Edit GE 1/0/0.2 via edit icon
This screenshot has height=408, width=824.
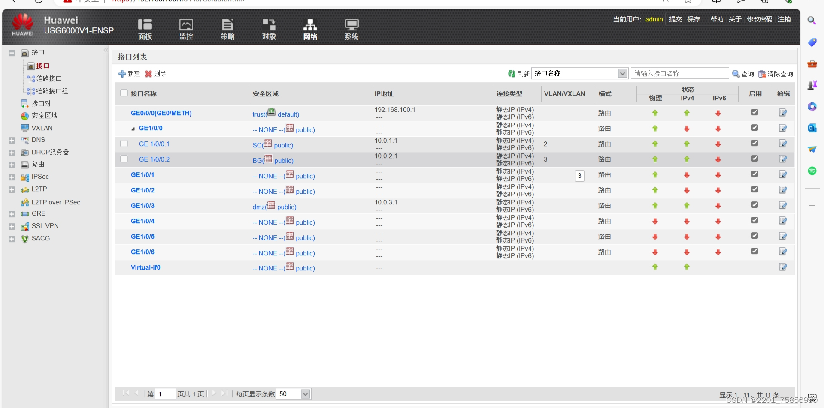(x=783, y=159)
